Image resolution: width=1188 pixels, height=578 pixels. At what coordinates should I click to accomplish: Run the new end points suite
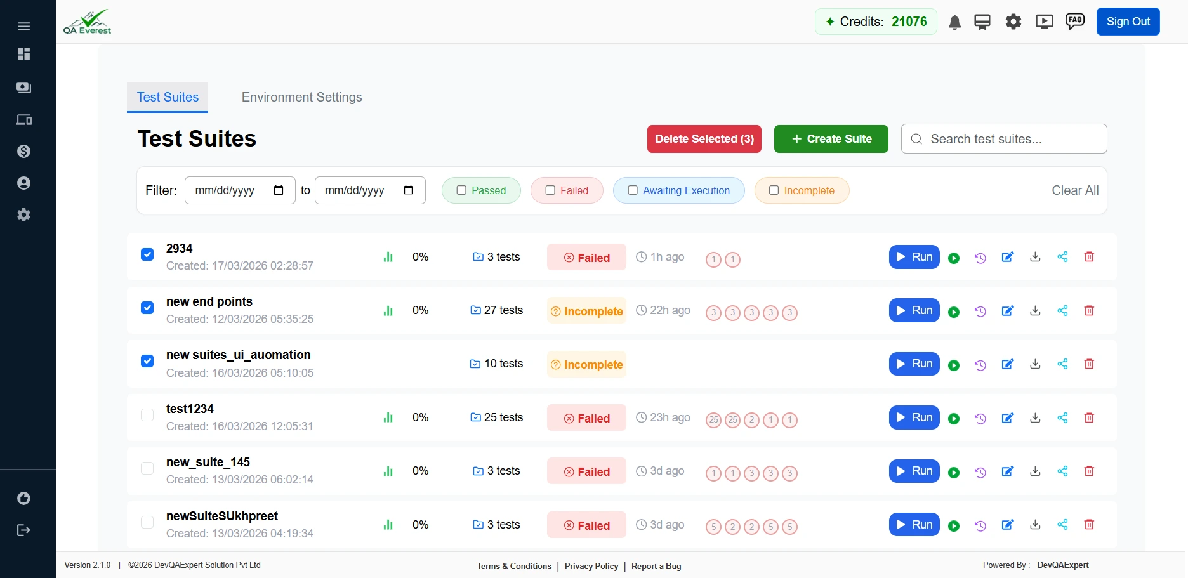click(x=914, y=310)
